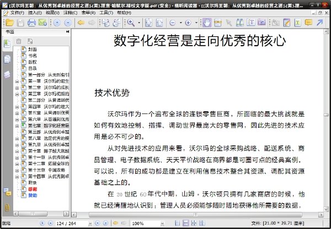Select the Hand tool
This screenshot has width=331, height=229.
point(207,23)
